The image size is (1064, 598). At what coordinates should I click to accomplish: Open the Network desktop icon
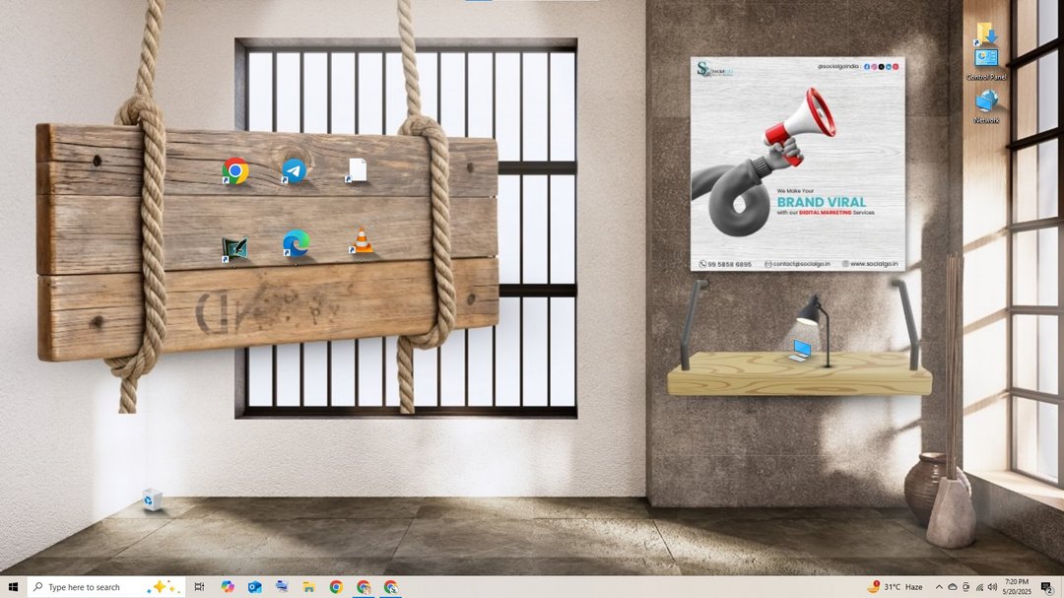(x=986, y=104)
